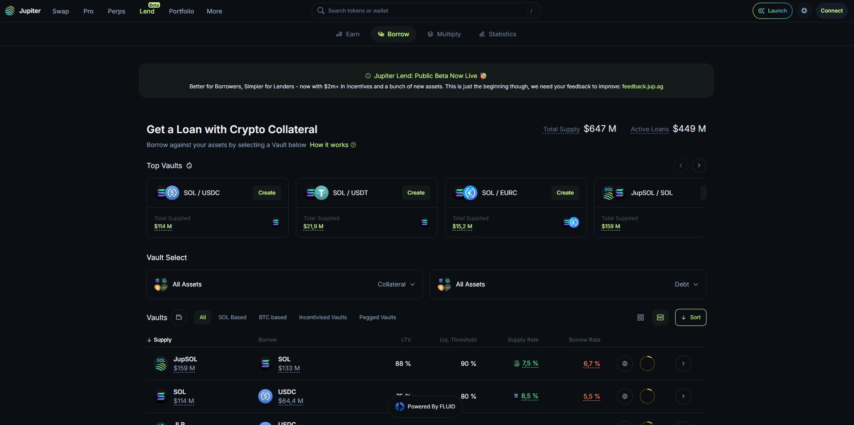Open the feedback.jup.ag link
Viewport: 854px width, 425px height.
pos(642,87)
